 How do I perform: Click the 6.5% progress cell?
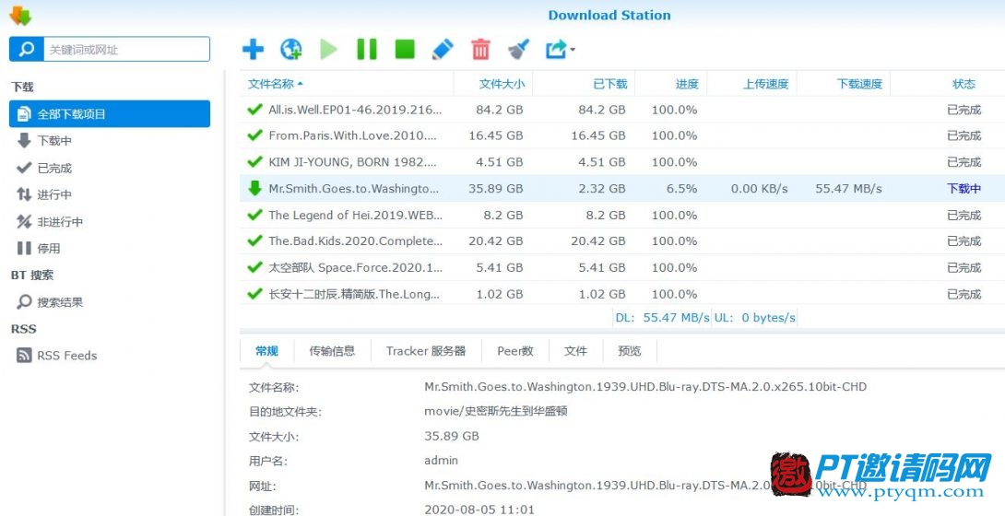point(681,189)
